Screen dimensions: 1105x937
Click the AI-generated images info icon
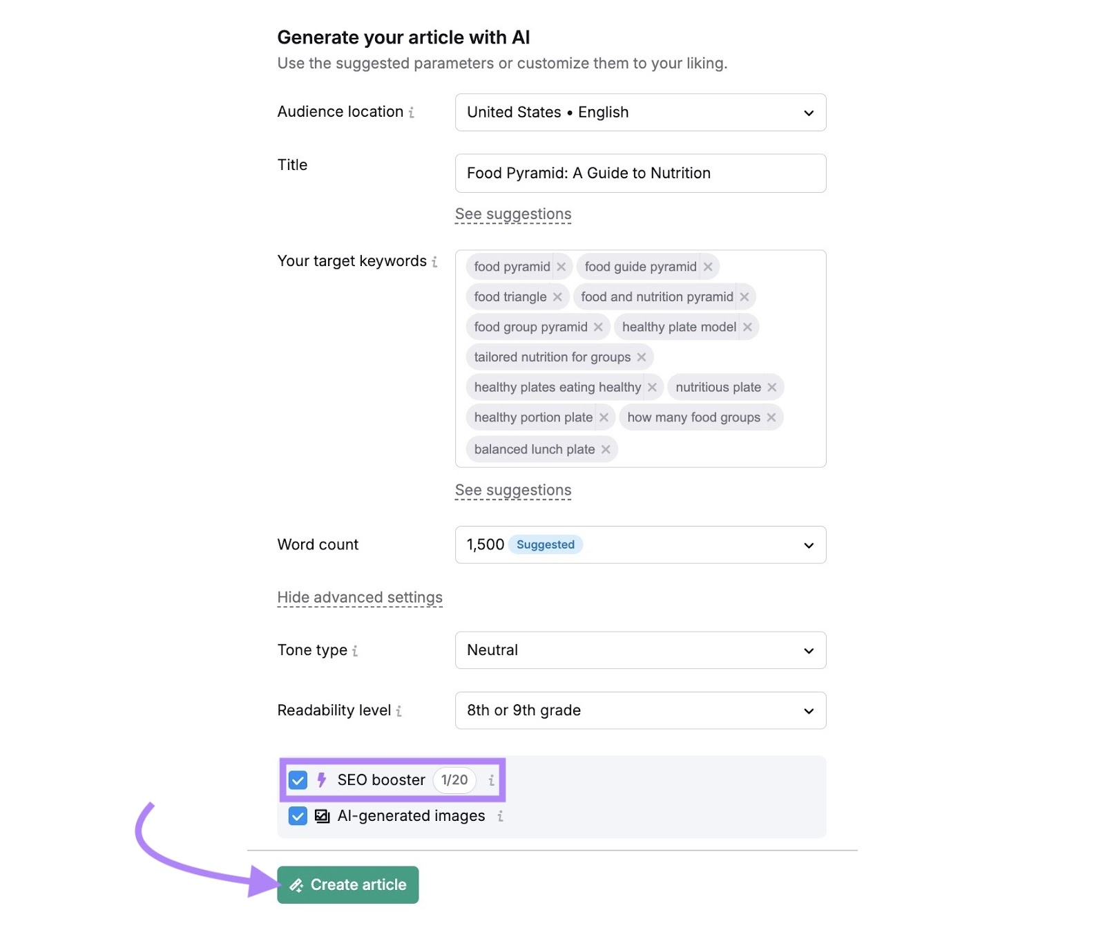[499, 816]
